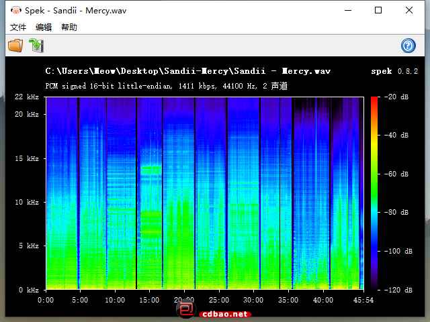Screen dimensions: 430x322
Task: Maximize the Spek window
Action: 378,11
